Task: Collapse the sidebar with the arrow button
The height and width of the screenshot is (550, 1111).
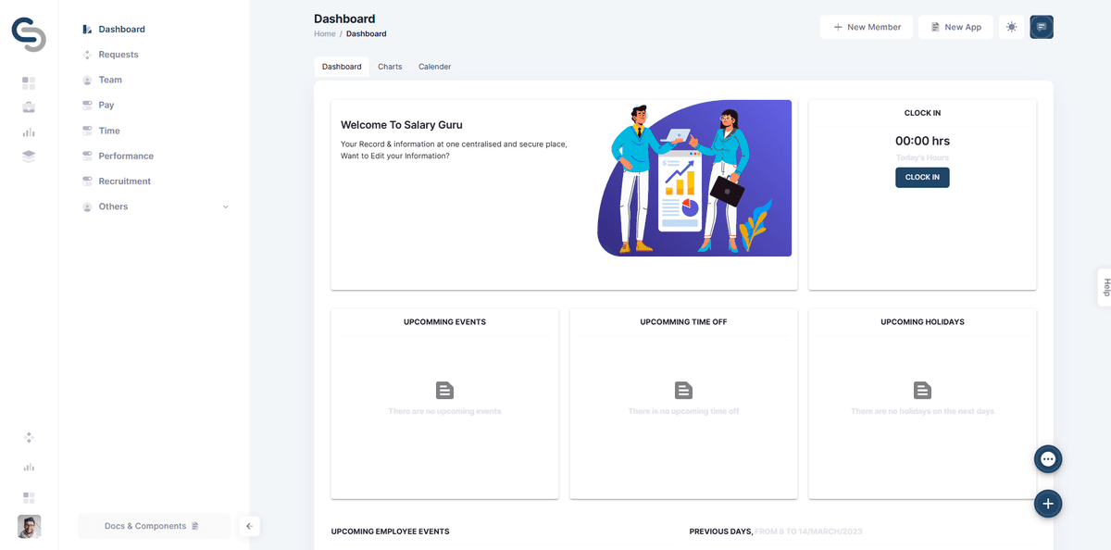Action: [x=249, y=526]
